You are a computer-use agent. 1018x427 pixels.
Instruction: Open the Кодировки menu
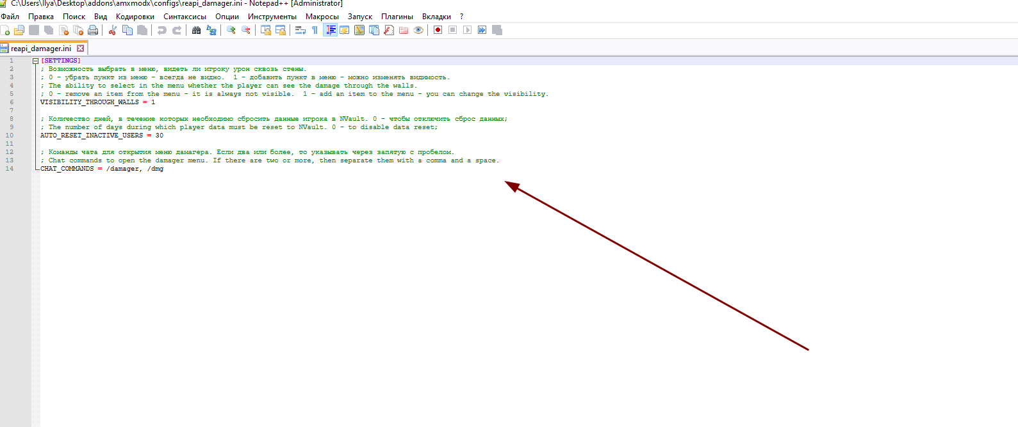(135, 17)
